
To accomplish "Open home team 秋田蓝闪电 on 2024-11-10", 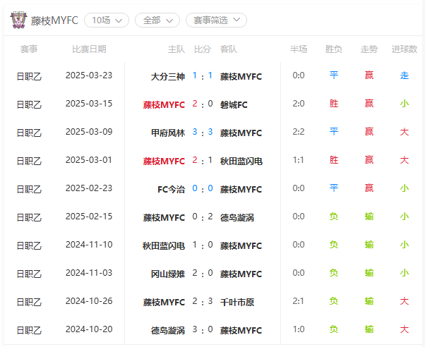I will (x=164, y=245).
